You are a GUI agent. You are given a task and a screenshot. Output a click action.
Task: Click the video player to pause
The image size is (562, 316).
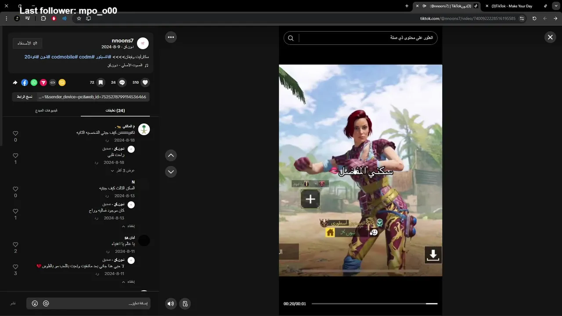(x=360, y=170)
